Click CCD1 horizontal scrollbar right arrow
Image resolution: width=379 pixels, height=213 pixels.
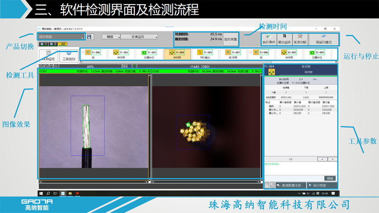click(147, 182)
